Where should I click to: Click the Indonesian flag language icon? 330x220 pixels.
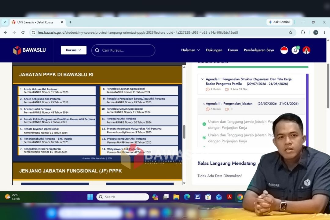(284, 50)
